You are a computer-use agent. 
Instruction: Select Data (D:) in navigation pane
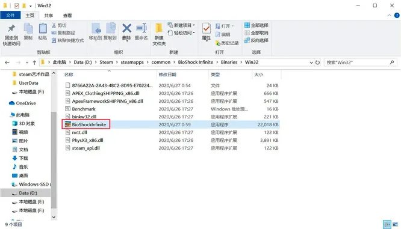pos(25,193)
